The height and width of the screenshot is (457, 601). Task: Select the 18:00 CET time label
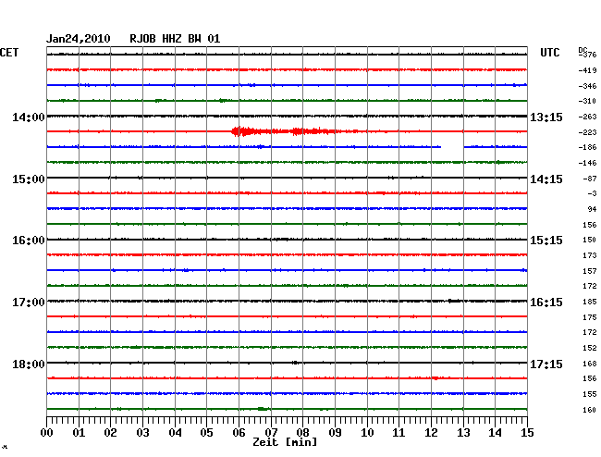tap(29, 364)
